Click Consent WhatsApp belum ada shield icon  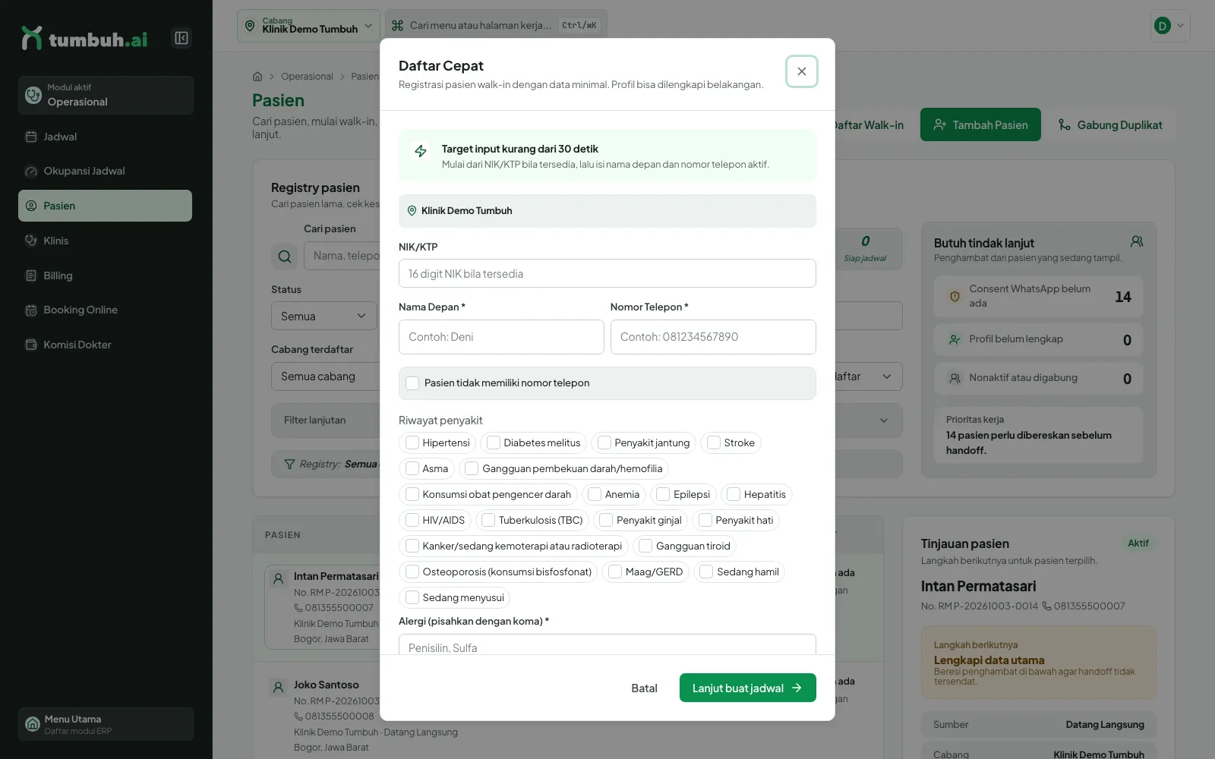[x=955, y=297]
